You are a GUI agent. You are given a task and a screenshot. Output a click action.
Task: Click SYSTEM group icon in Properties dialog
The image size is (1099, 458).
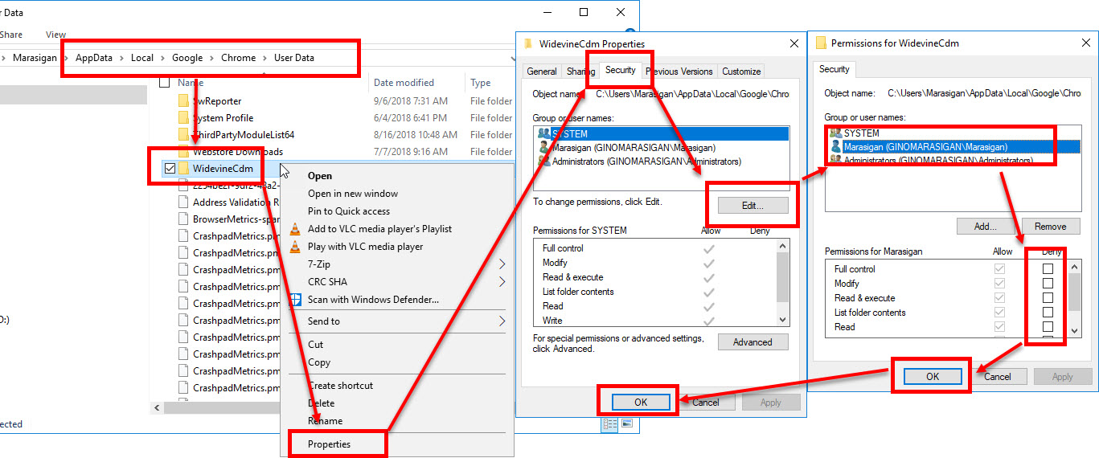[x=544, y=134]
